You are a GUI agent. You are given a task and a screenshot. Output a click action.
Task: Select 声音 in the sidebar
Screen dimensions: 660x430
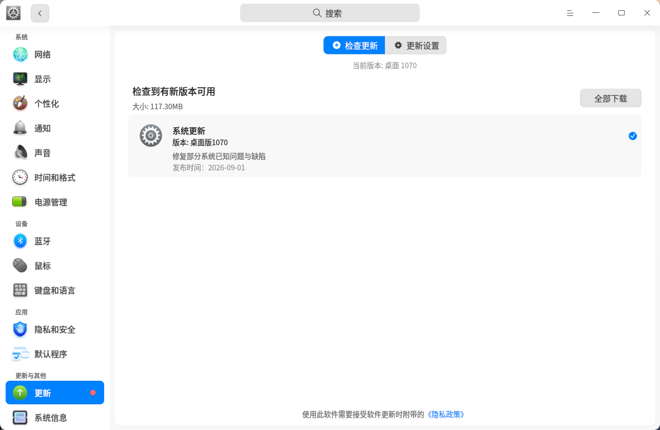55,153
